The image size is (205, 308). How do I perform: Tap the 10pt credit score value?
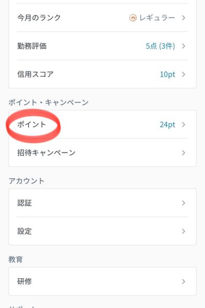pyautogui.click(x=168, y=74)
